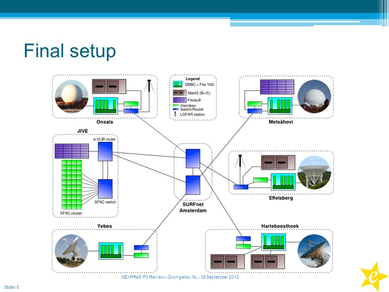Click the Onsala radome telescope photo
The height and width of the screenshot is (292, 389).
point(72,97)
